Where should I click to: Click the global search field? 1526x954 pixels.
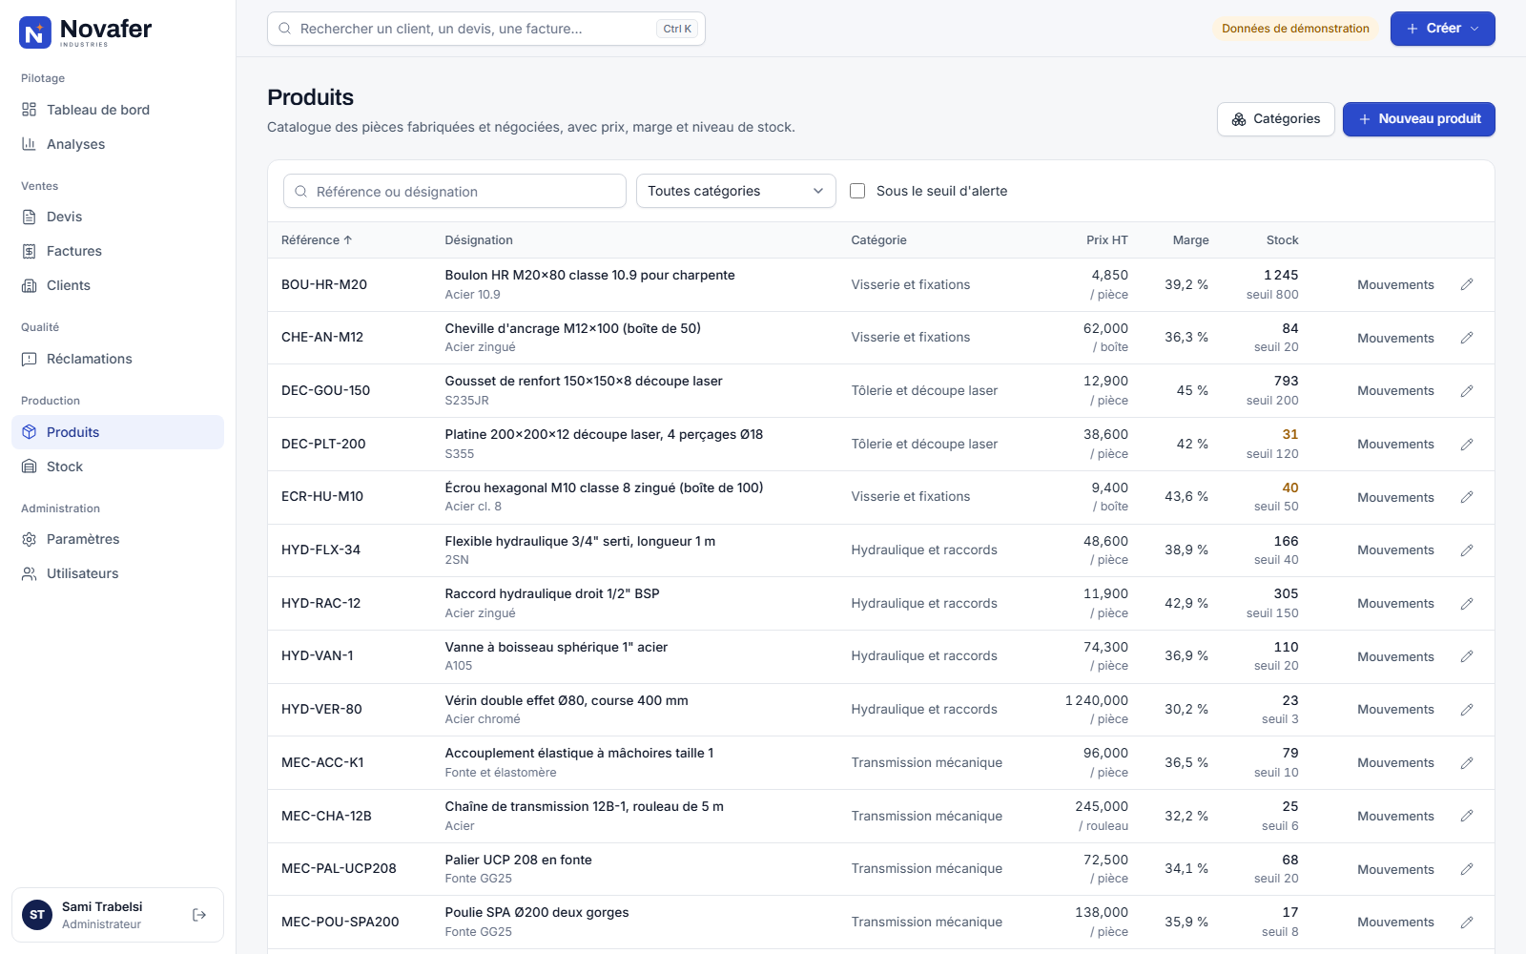click(x=486, y=29)
